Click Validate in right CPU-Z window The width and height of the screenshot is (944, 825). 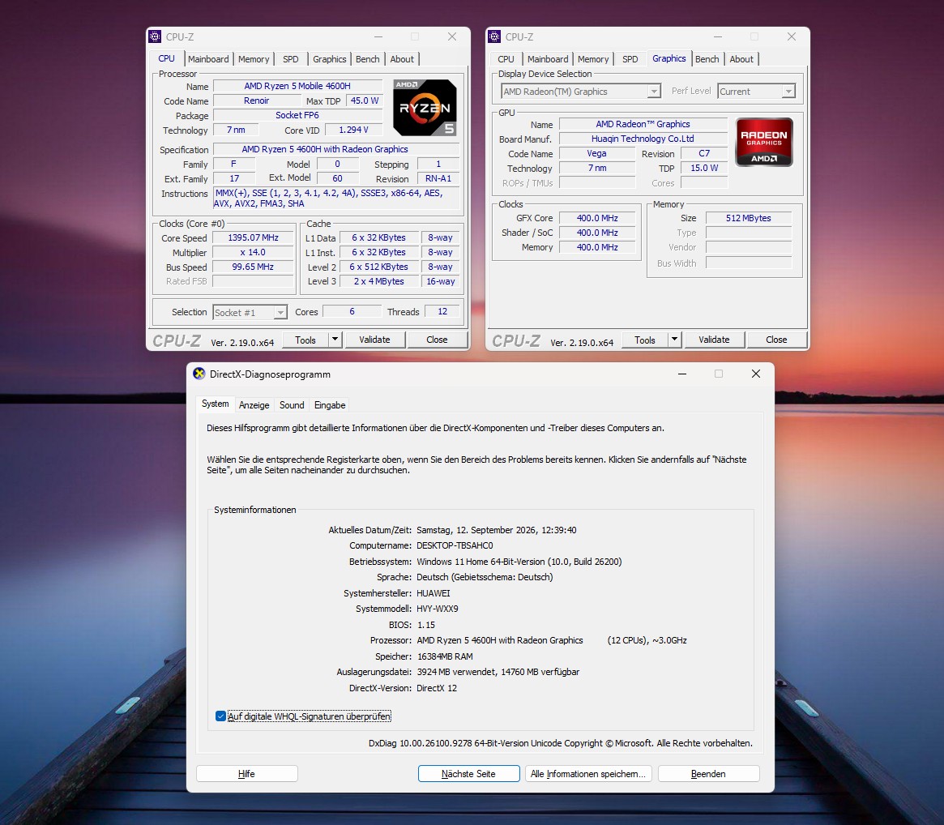tap(714, 340)
